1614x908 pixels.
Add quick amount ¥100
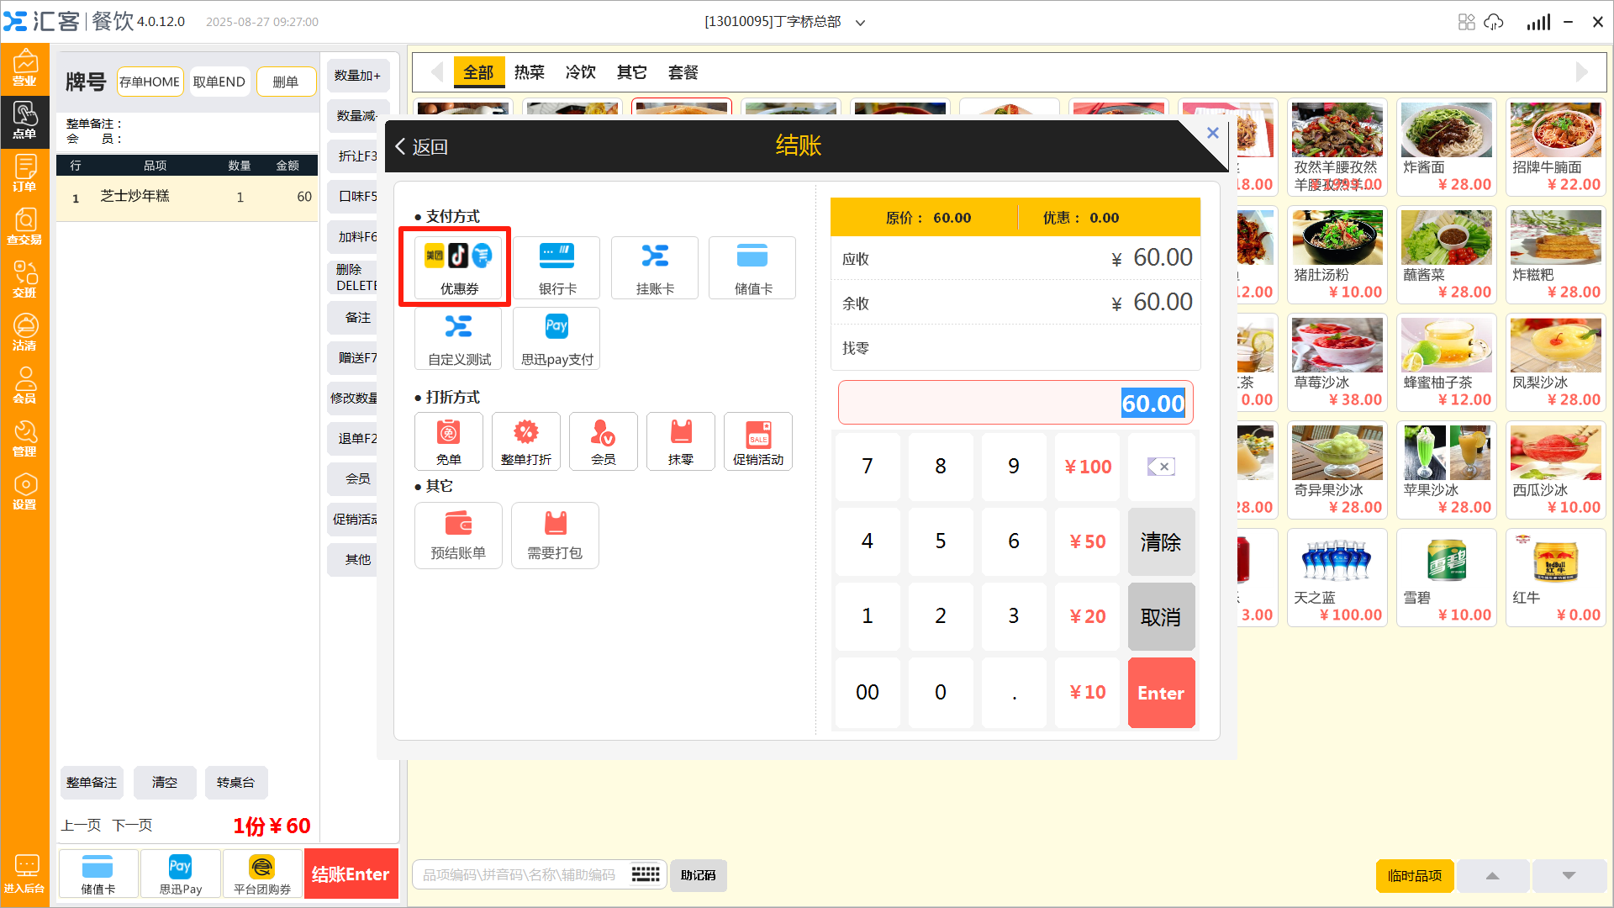pos(1087,467)
